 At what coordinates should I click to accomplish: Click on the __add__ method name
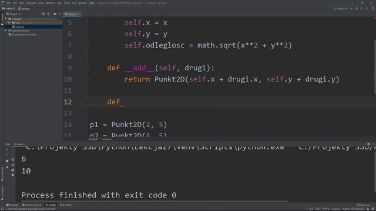(140, 68)
